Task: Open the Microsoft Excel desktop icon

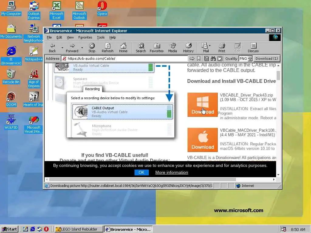Action: (56, 10)
